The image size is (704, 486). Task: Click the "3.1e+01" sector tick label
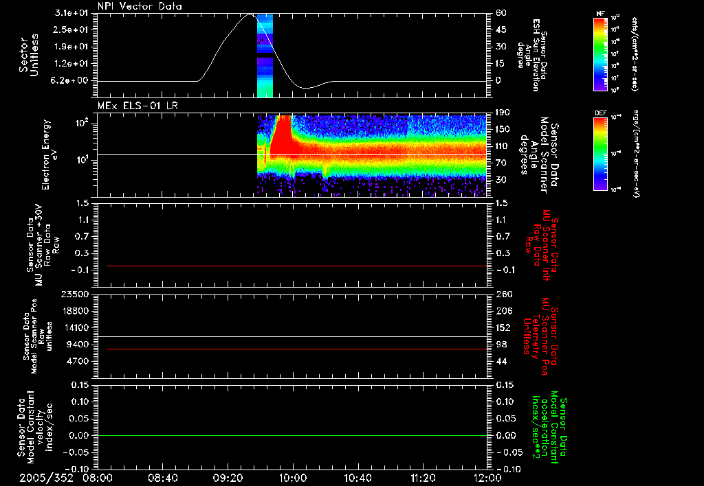point(71,13)
